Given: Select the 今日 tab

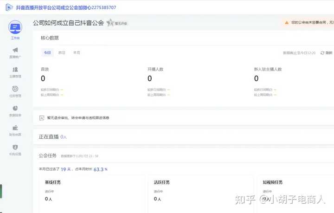Looking at the screenshot, I should (47, 52).
